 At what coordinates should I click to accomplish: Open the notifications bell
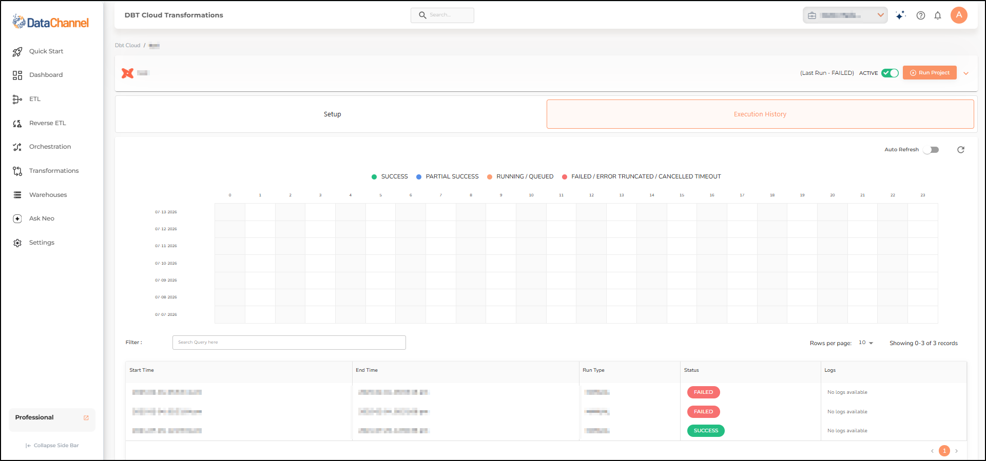(938, 15)
